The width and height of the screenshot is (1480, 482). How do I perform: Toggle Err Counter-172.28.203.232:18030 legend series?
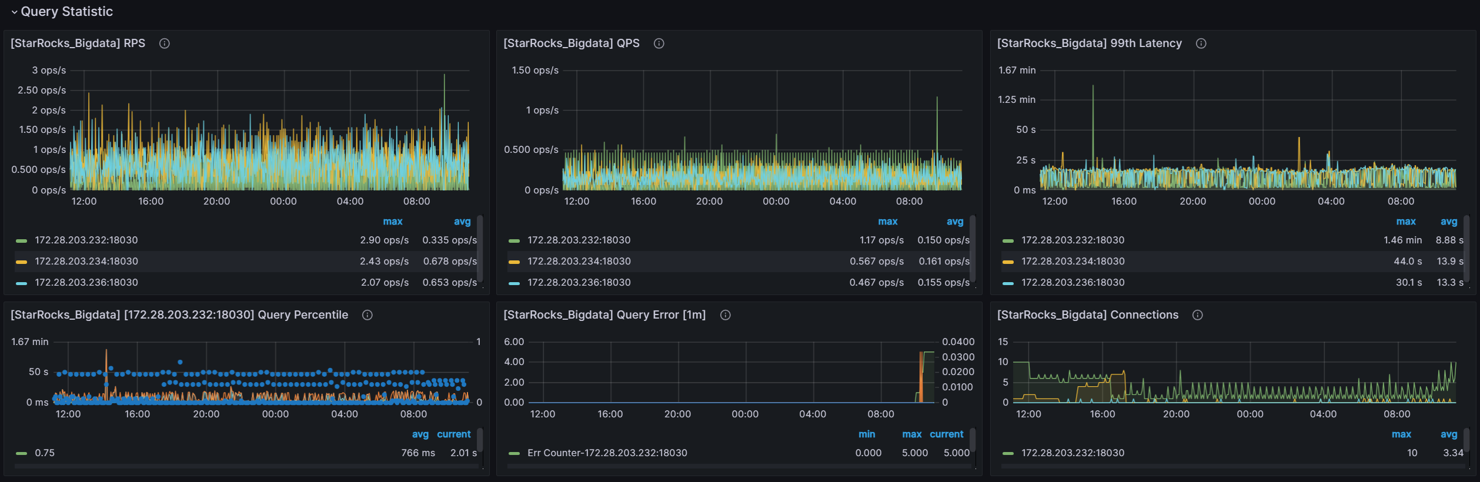(x=607, y=453)
